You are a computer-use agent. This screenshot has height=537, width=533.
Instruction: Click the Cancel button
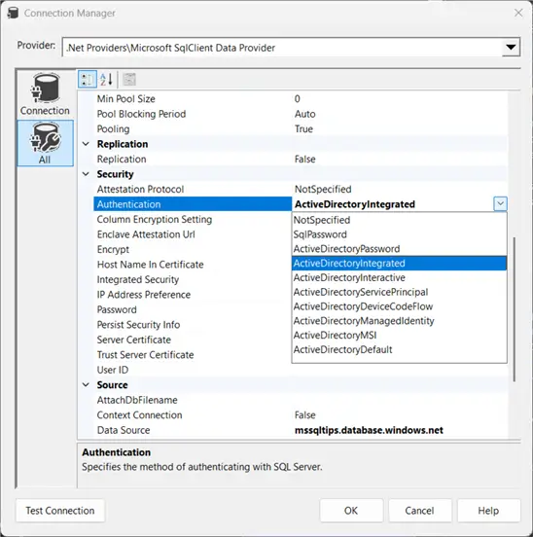coord(420,511)
